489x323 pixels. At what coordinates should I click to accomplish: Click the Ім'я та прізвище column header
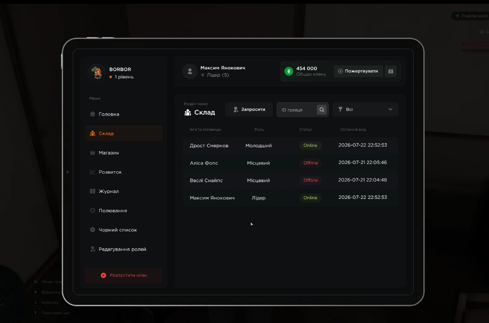pos(205,130)
